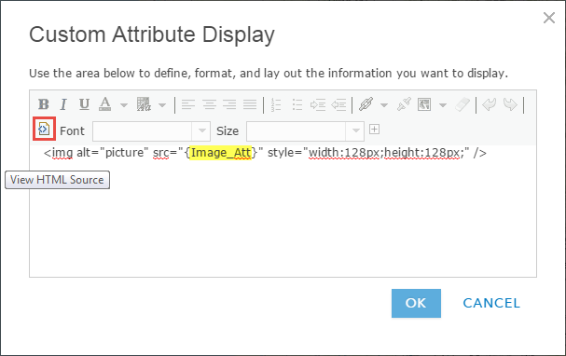Toggle bold formatting

pos(44,104)
